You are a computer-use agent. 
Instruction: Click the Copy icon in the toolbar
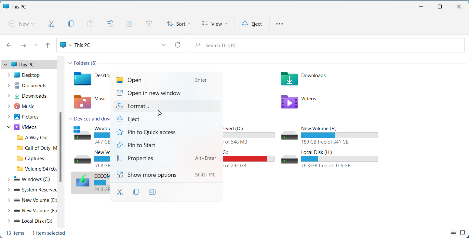71,23
